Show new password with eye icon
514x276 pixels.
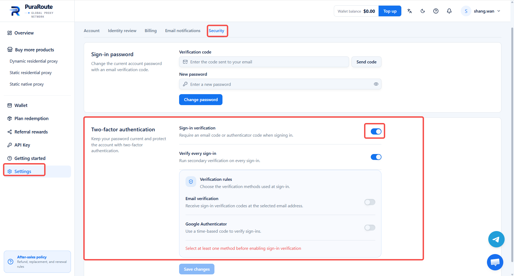point(376,84)
